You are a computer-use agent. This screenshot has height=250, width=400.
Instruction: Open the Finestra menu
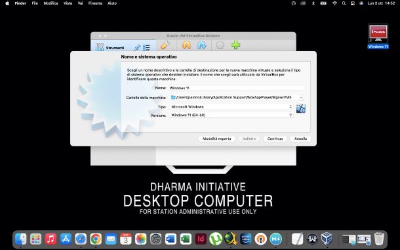[x=95, y=3]
